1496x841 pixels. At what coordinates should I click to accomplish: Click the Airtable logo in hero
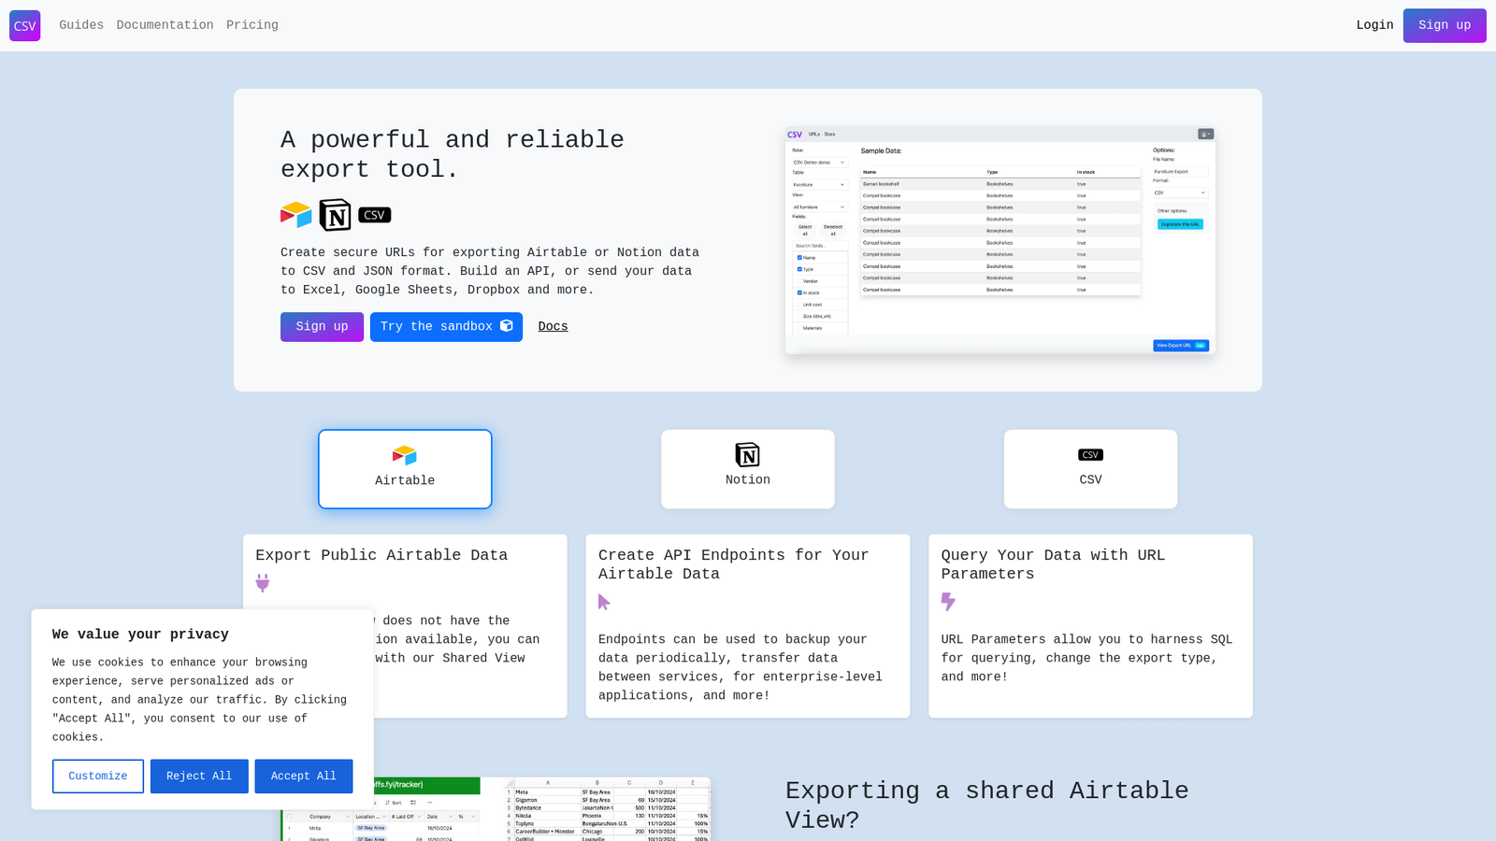[296, 215]
